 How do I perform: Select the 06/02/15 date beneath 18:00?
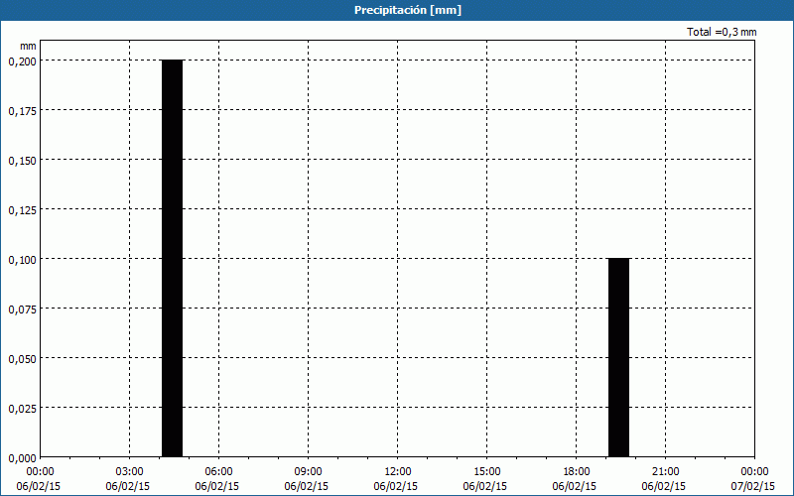coord(575,486)
